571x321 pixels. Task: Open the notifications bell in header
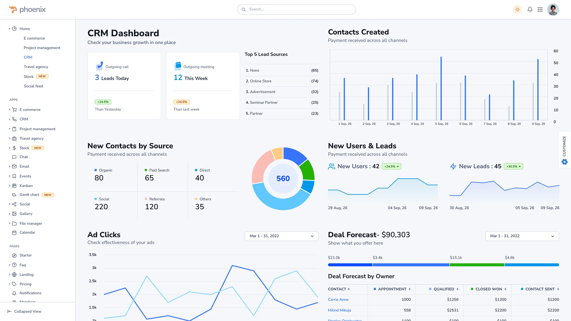pyautogui.click(x=530, y=10)
